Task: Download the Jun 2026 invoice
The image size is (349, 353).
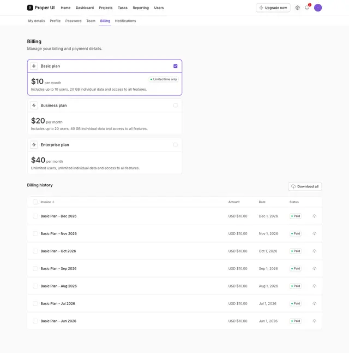Action: click(x=315, y=321)
